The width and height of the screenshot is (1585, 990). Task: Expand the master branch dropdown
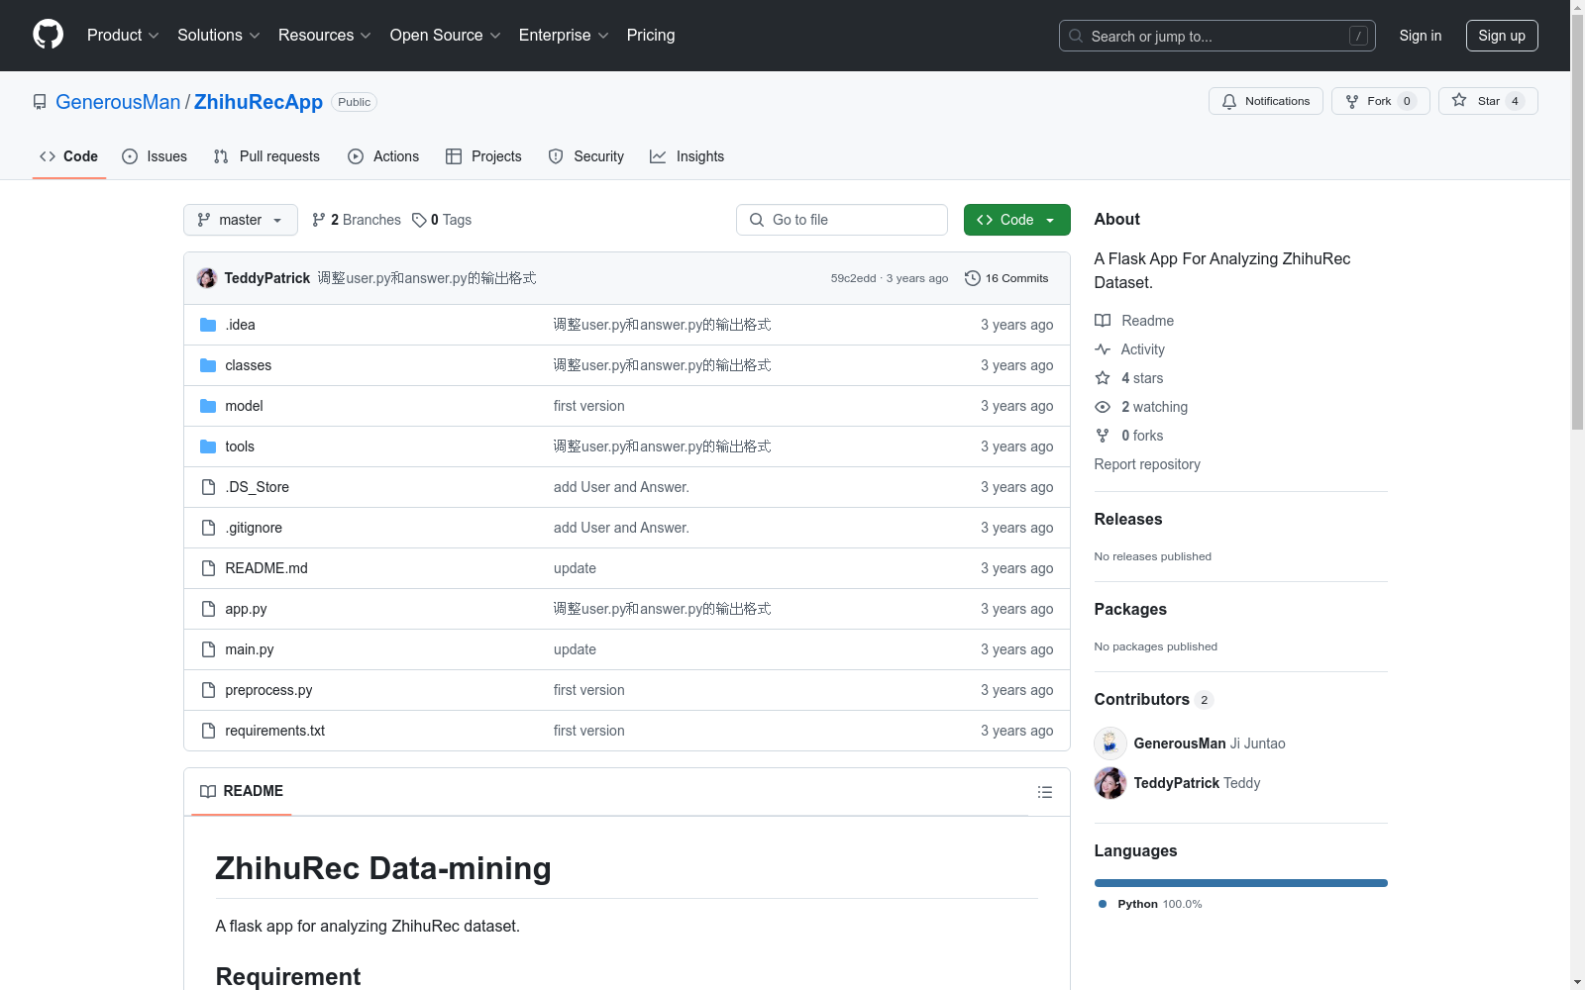click(x=241, y=220)
